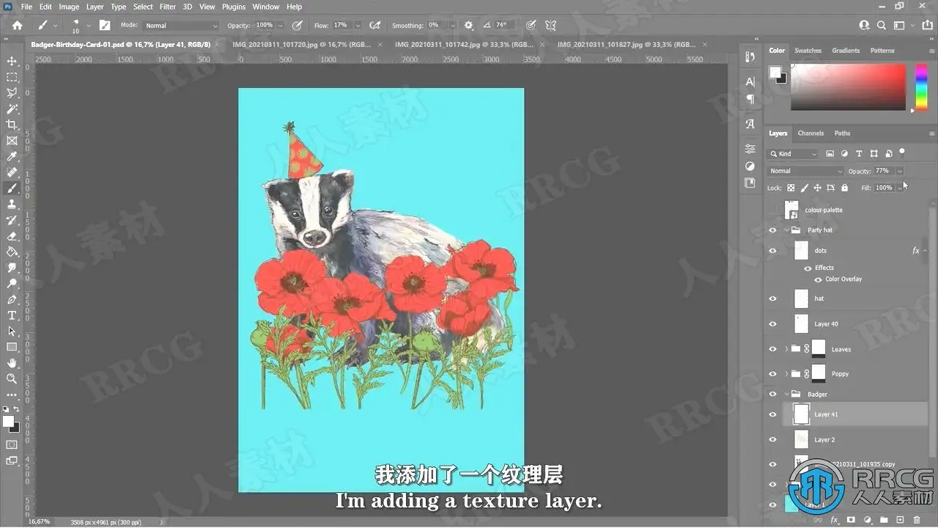
Task: Click the foreground color swatch in toolbar
Action: 8,421
